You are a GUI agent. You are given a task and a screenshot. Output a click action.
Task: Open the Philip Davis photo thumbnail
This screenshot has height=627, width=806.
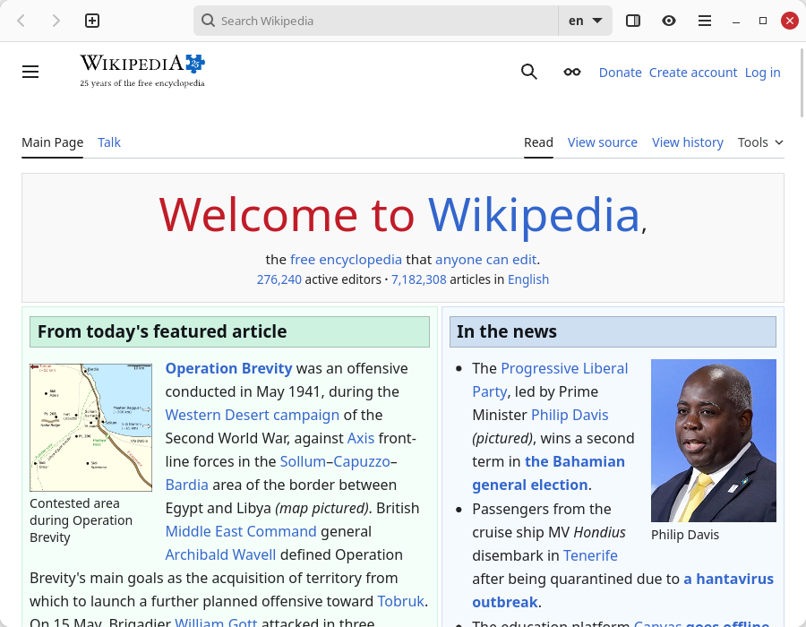tap(714, 441)
